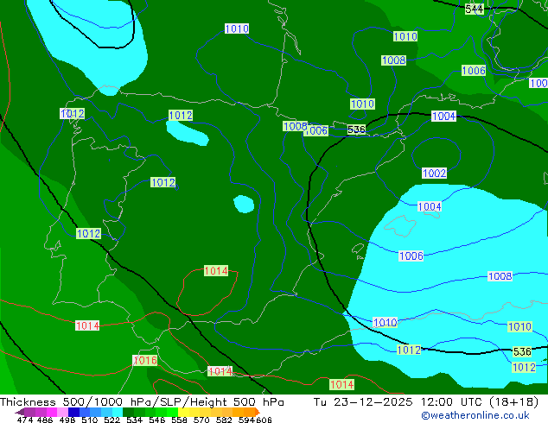Click the 474 legend value
548x423 pixels.
click(x=25, y=420)
